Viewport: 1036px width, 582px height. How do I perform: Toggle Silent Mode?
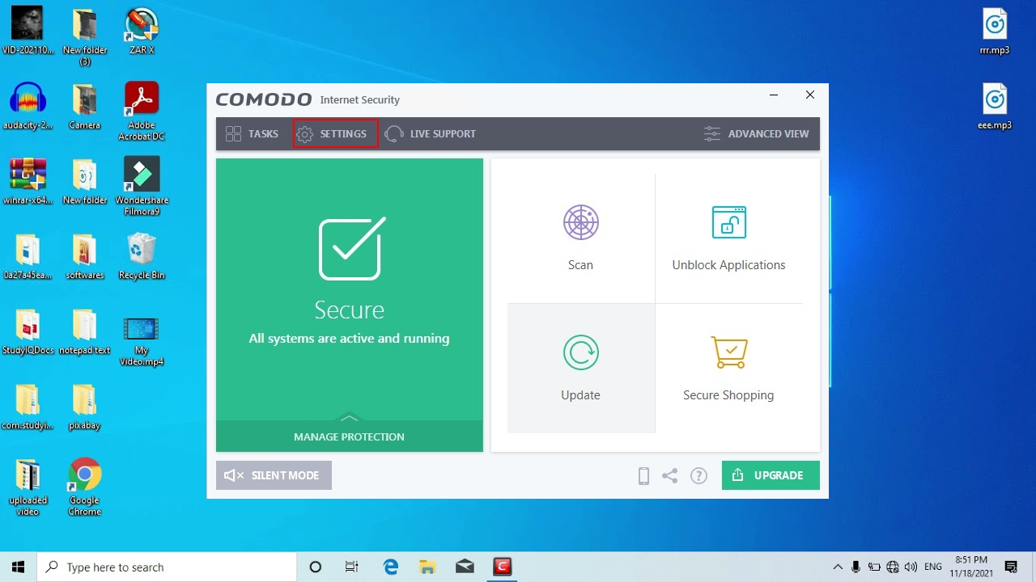[274, 475]
